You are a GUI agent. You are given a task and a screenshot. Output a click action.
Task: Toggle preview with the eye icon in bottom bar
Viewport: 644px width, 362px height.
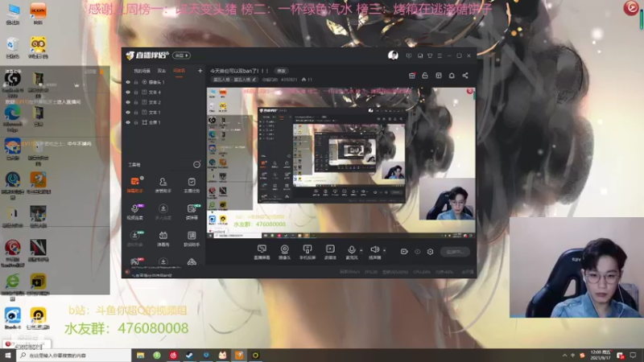tap(417, 252)
